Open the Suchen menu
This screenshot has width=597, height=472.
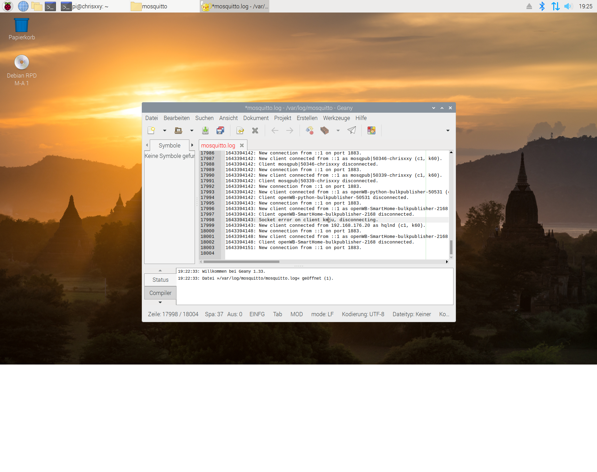204,118
